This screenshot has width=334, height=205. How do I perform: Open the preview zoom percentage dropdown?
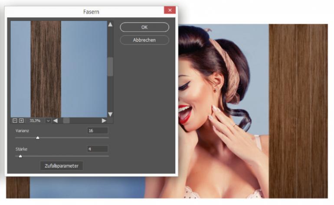click(48, 120)
